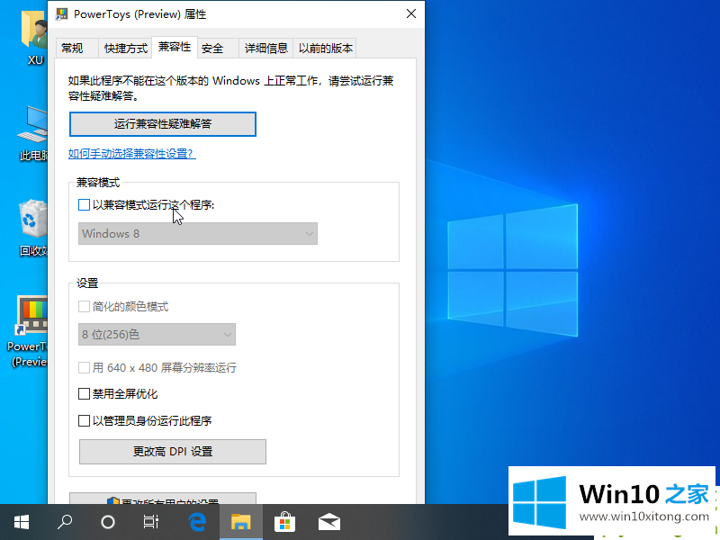Viewport: 720px width, 540px height.
Task: Tick 以管理员身份运行此程序 checkbox
Action: (85, 420)
